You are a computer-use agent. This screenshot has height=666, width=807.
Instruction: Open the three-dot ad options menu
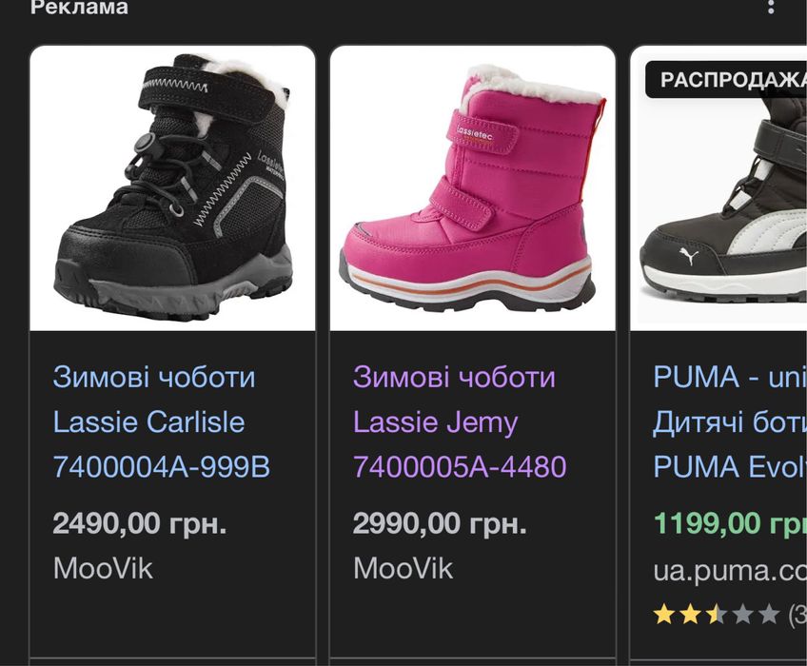[771, 8]
